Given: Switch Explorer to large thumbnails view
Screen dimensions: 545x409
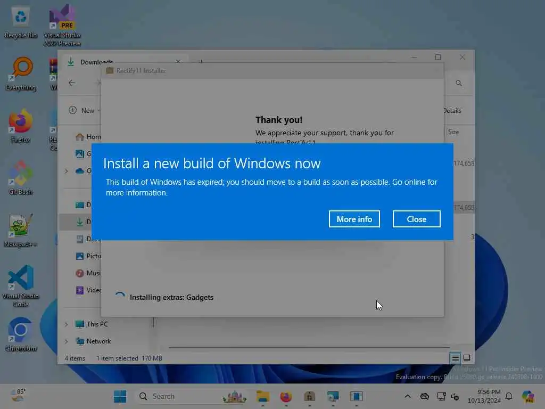Looking at the screenshot, I should pos(467,358).
